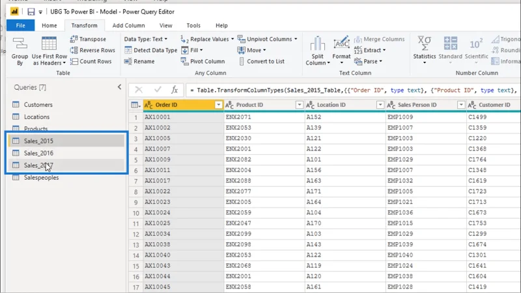Switch to the Transform tab
521x293 pixels.
(85, 25)
